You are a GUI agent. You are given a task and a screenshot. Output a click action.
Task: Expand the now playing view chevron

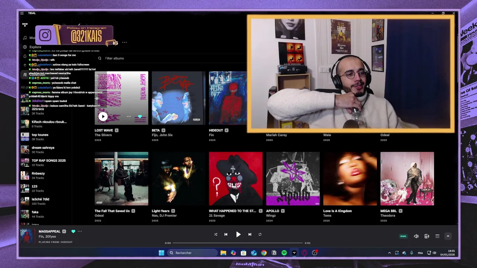[448, 236]
